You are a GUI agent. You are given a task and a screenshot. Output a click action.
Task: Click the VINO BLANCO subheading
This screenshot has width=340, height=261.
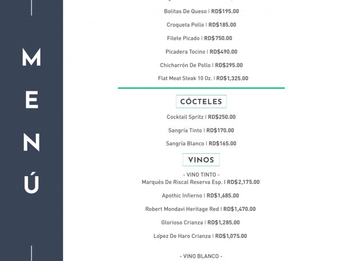tap(201, 256)
